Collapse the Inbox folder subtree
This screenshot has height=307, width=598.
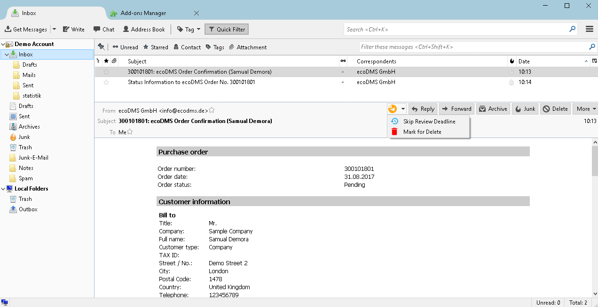pyautogui.click(x=7, y=54)
